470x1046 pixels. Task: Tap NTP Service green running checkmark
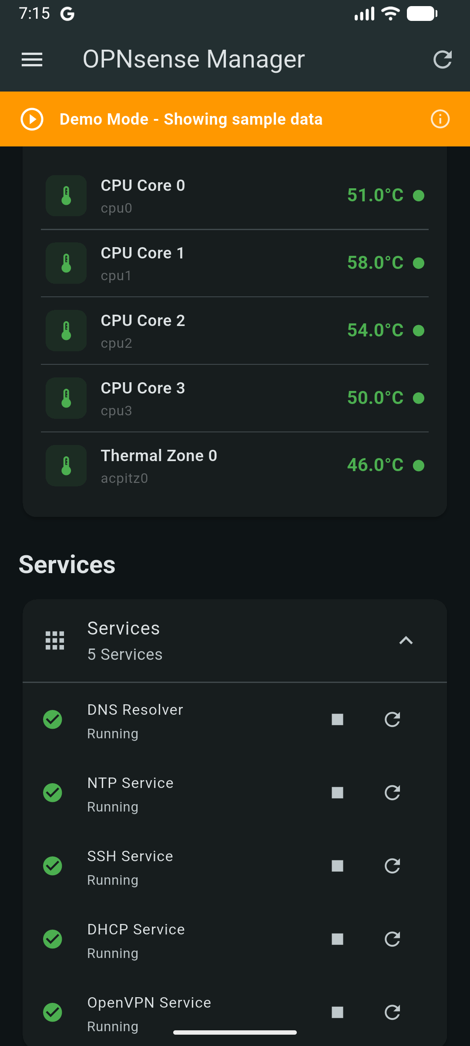tap(53, 793)
